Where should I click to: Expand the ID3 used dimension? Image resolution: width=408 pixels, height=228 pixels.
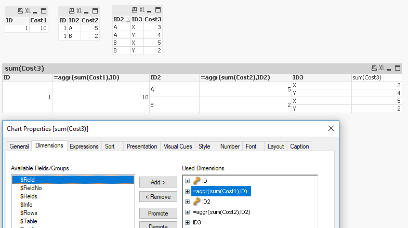[x=187, y=222]
